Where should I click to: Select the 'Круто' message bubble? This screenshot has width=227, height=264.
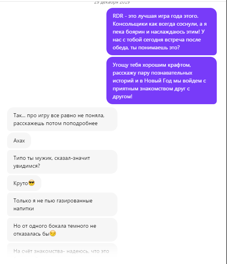click(24, 183)
